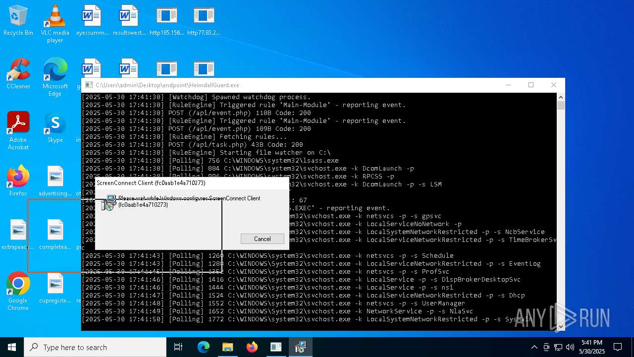This screenshot has width=634, height=357.
Task: Click the 'Polling 1416 DispBrokerDesktopSvc' line
Action: 301,280
